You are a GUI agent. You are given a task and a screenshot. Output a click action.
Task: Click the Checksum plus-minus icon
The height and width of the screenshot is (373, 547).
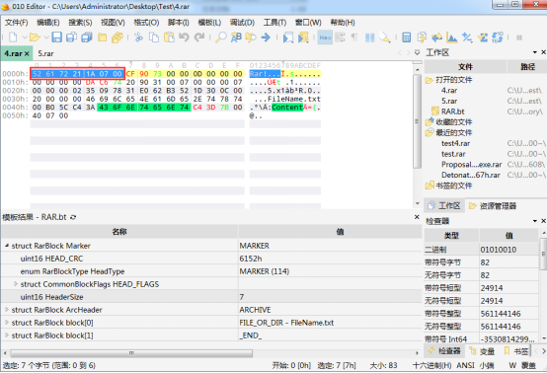467,37
